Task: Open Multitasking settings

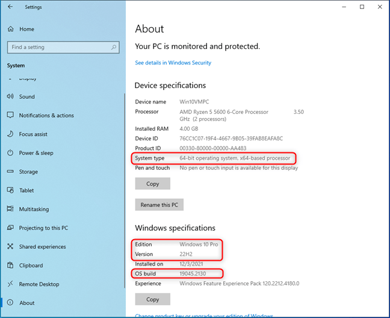Action: coord(34,209)
